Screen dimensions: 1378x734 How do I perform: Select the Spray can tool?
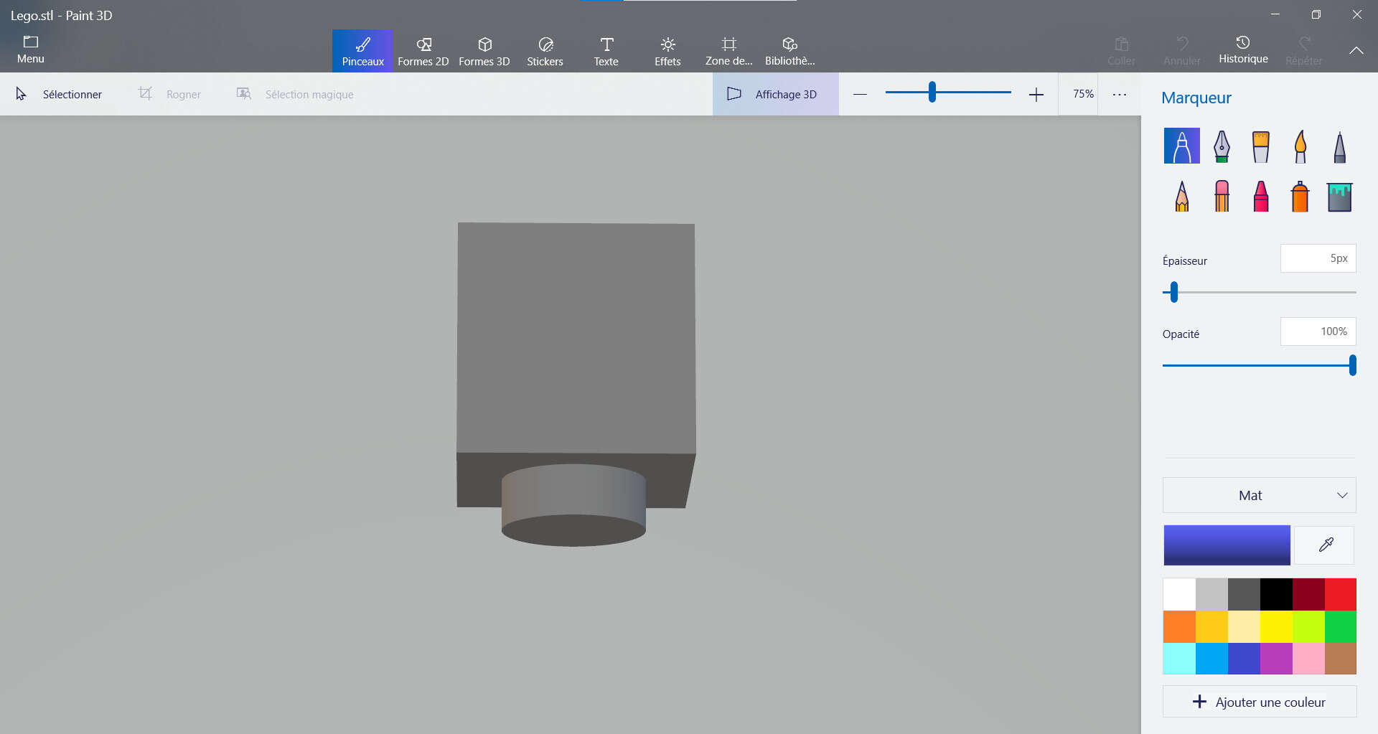(1300, 195)
